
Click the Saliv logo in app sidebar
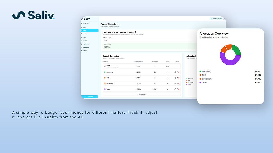[x=85, y=19]
